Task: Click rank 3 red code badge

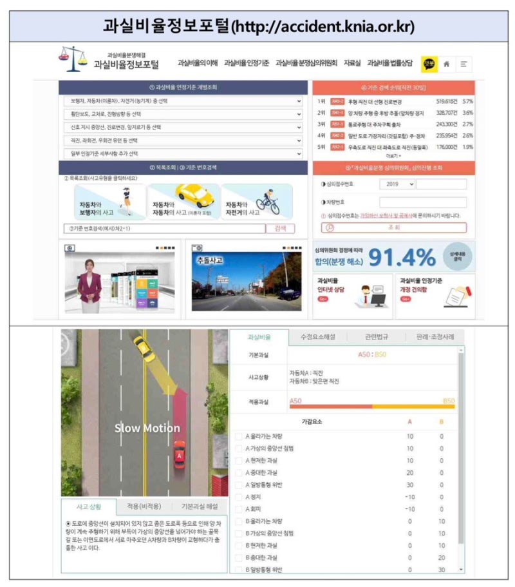Action: pos(337,124)
